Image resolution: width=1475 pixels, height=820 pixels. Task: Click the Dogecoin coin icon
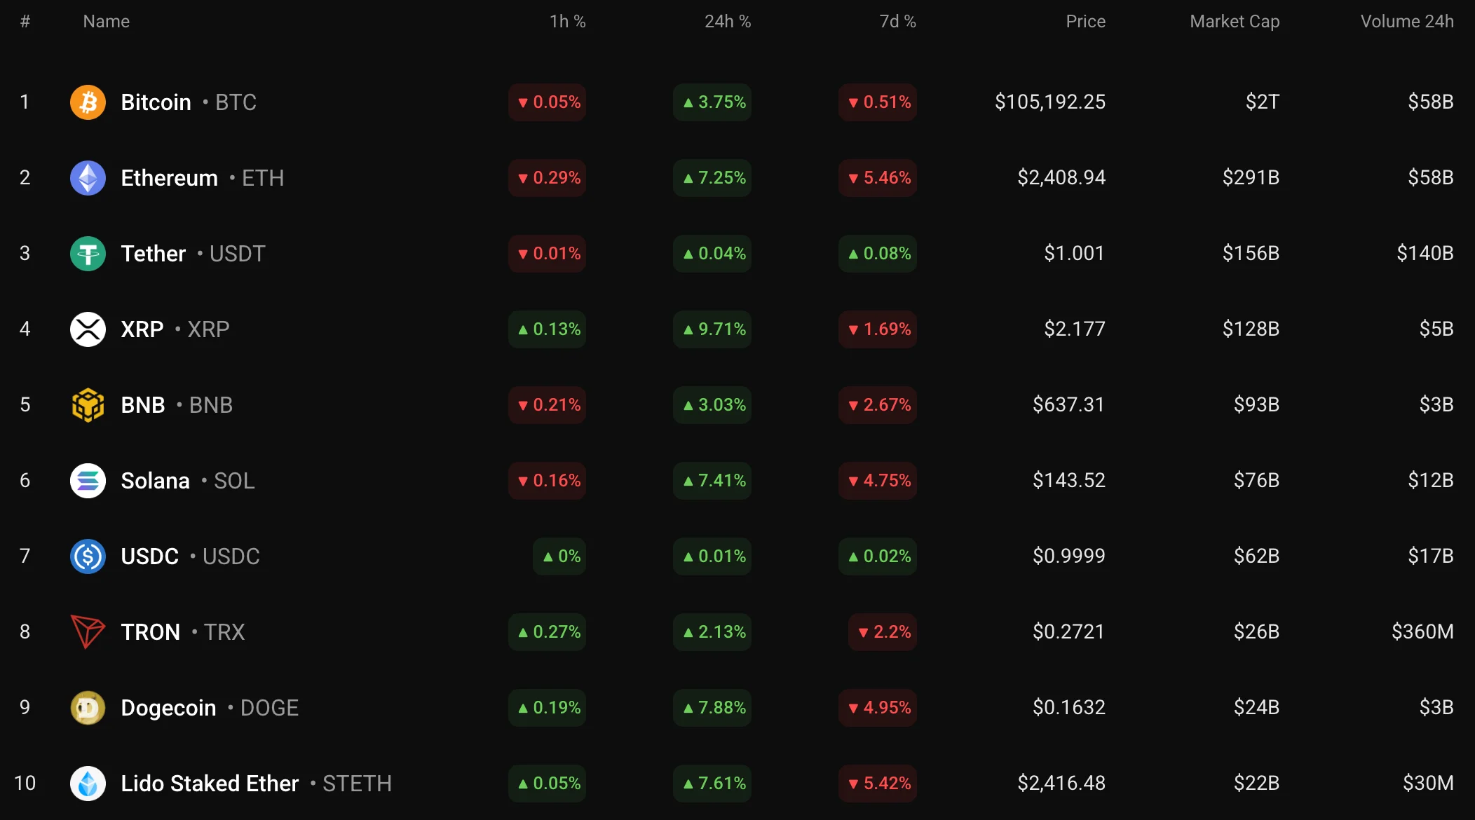pyautogui.click(x=88, y=708)
